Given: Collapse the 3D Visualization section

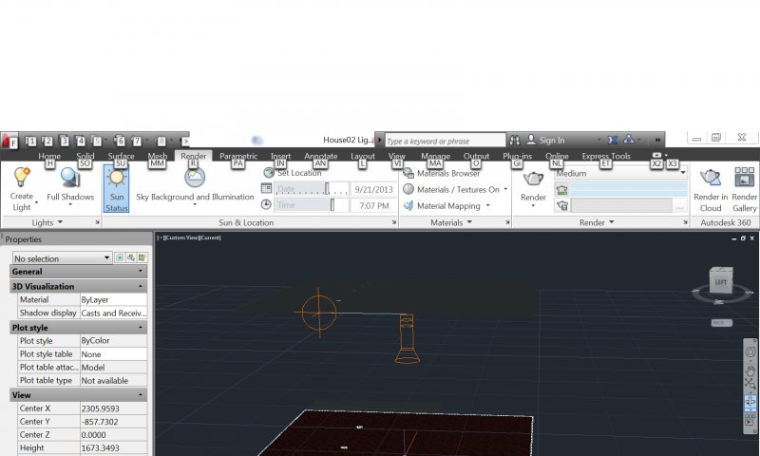Looking at the screenshot, I should pyautogui.click(x=140, y=286).
